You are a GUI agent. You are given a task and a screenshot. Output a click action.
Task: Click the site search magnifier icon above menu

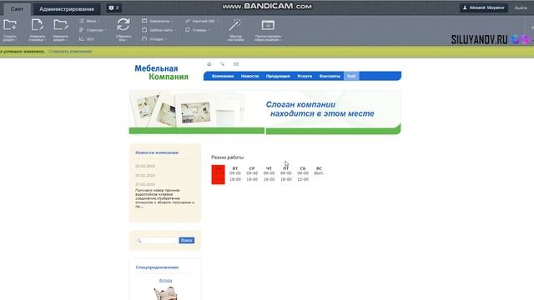223,64
